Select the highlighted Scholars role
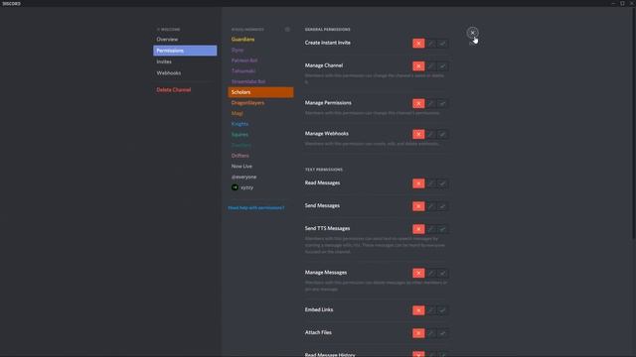 coord(260,92)
